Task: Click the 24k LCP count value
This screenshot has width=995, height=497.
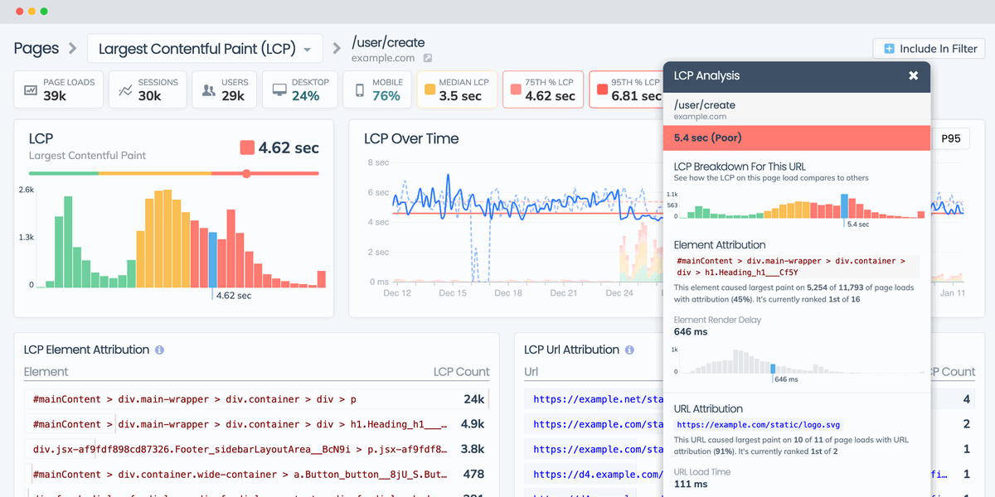Action: [473, 399]
